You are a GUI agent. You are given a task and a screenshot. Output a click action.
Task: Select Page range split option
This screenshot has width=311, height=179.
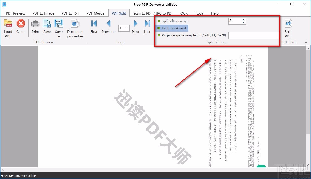click(192, 35)
